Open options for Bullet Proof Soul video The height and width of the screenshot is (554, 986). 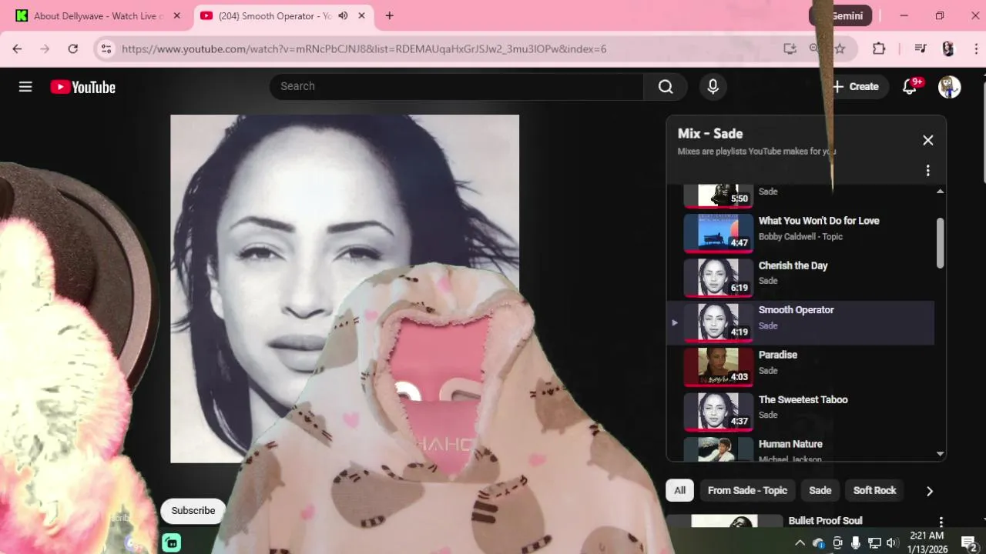pos(941,522)
